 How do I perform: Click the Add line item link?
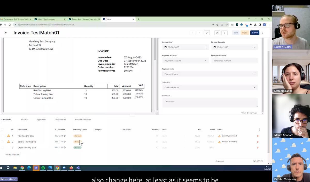coord(12,154)
